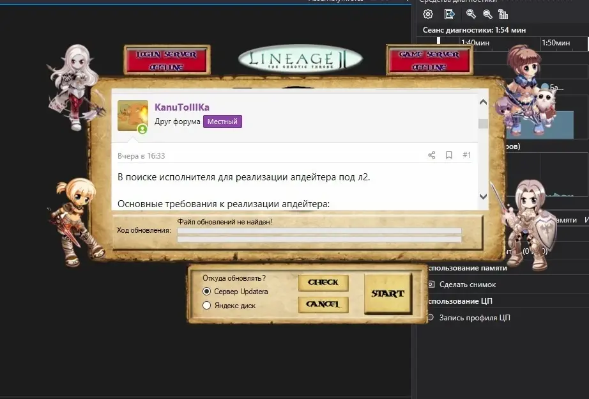
Task: Click 1:40мин marker on diagnostics timeline
Action: 475,43
